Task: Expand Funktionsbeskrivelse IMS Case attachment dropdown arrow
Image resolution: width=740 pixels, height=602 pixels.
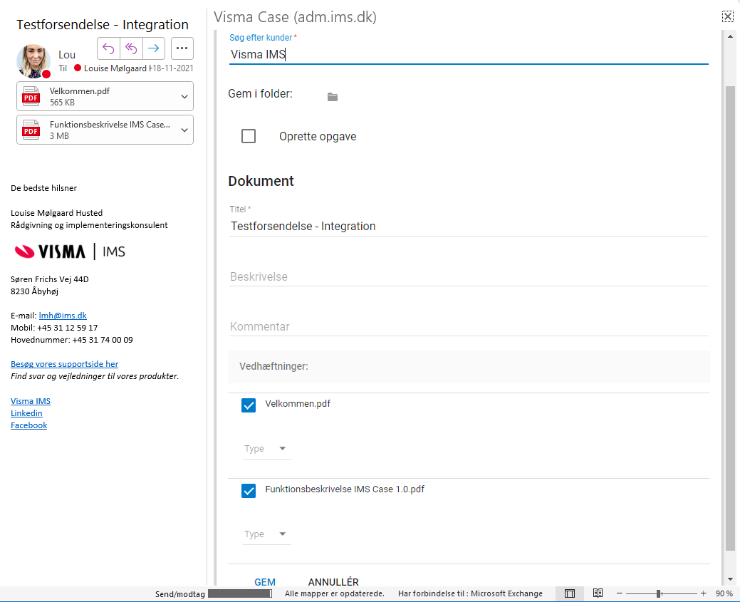Action: [184, 130]
